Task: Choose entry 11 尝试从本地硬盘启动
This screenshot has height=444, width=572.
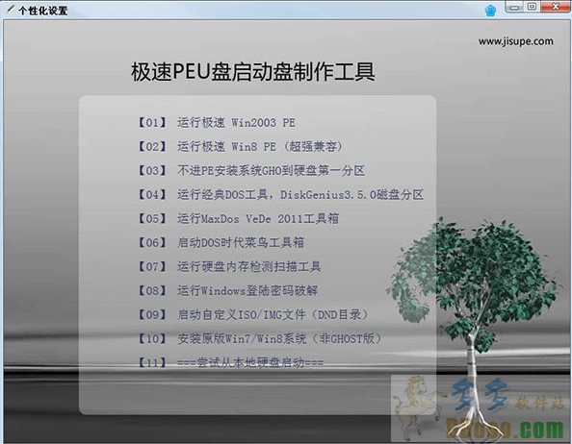Action: [230, 363]
